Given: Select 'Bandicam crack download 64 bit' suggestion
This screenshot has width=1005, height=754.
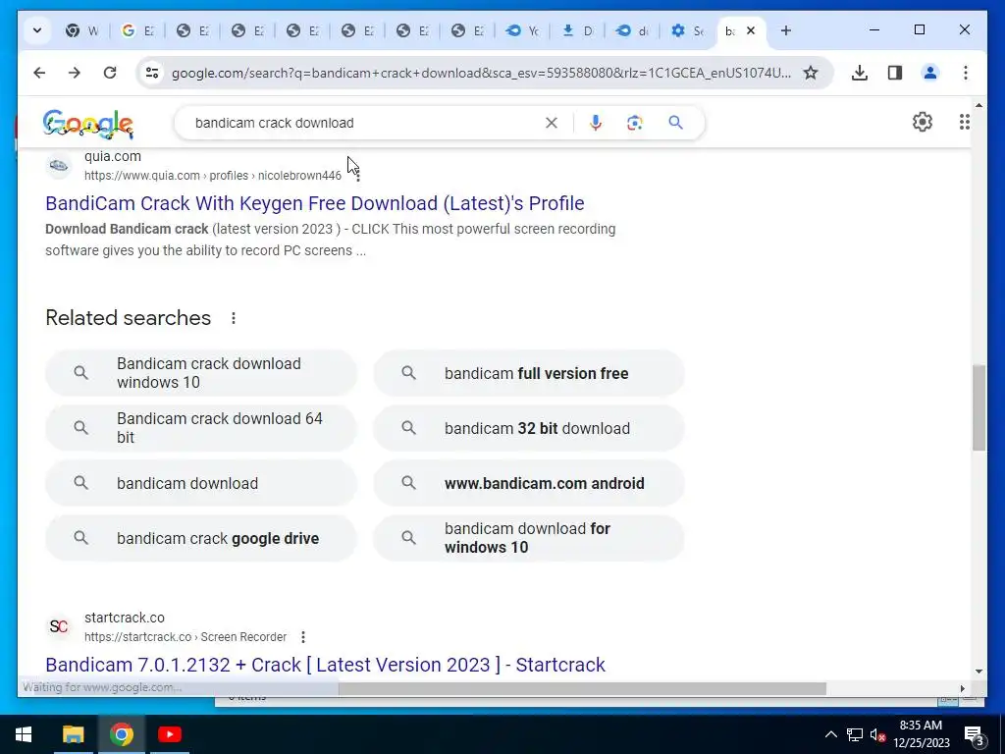Looking at the screenshot, I should (200, 428).
